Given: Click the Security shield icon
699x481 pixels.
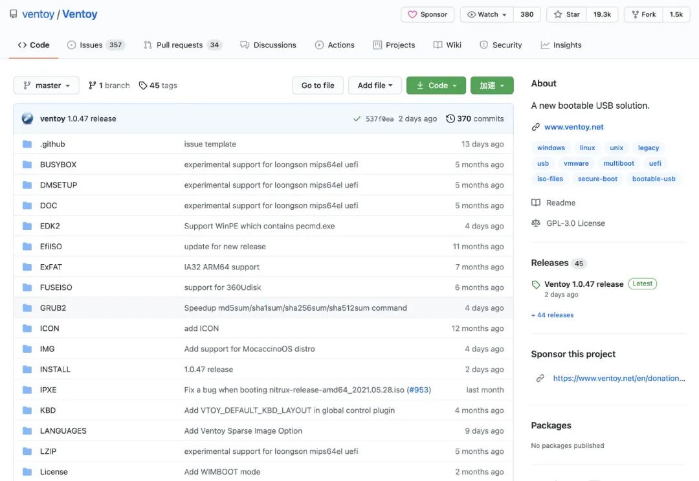Looking at the screenshot, I should coord(483,45).
